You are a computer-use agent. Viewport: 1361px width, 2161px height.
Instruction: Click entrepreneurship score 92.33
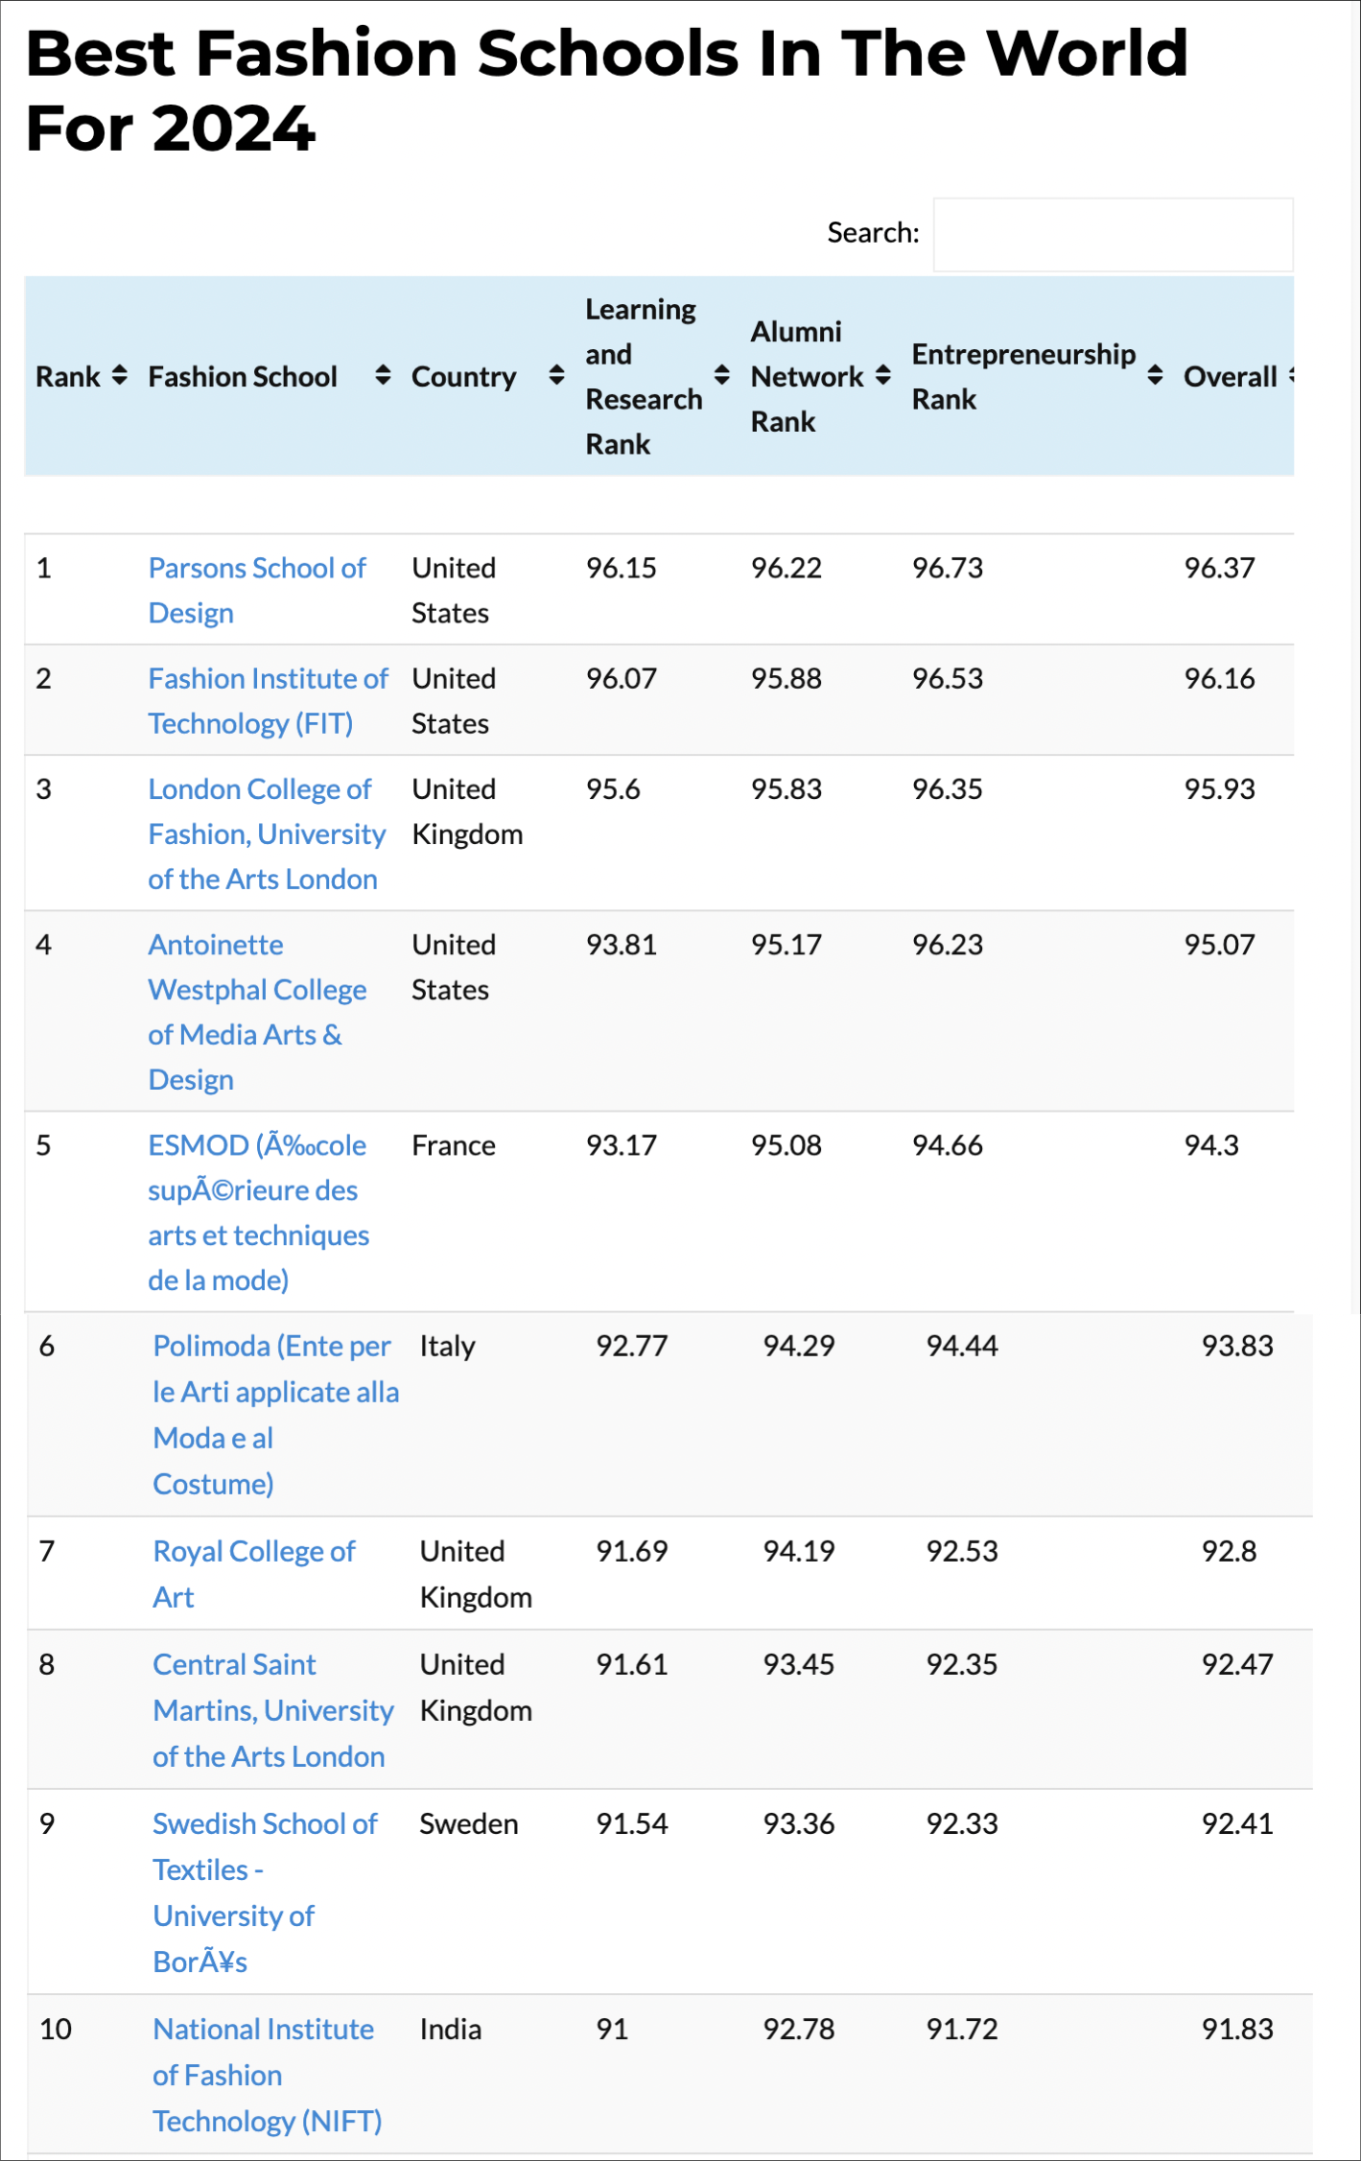click(x=962, y=1823)
